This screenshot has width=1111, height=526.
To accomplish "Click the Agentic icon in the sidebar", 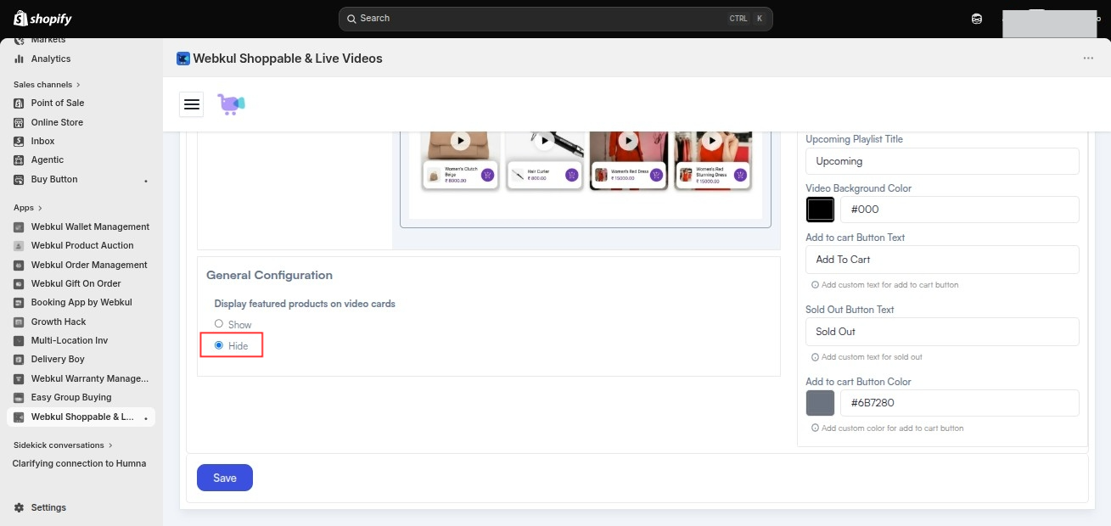I will pos(20,159).
